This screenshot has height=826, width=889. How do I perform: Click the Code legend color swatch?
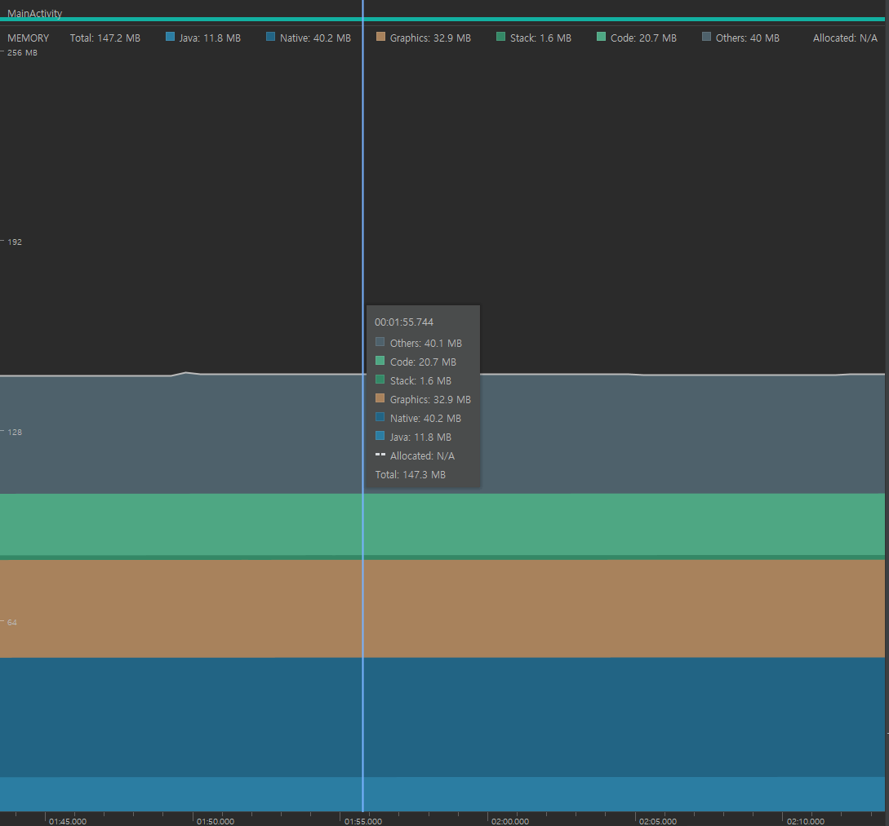coord(601,37)
